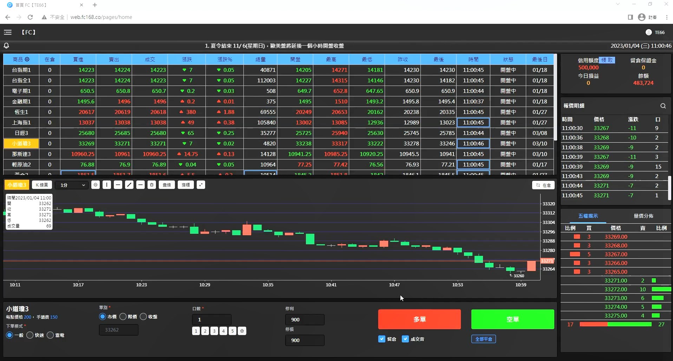Reload the browser page
The width and height of the screenshot is (673, 361).
click(30, 17)
